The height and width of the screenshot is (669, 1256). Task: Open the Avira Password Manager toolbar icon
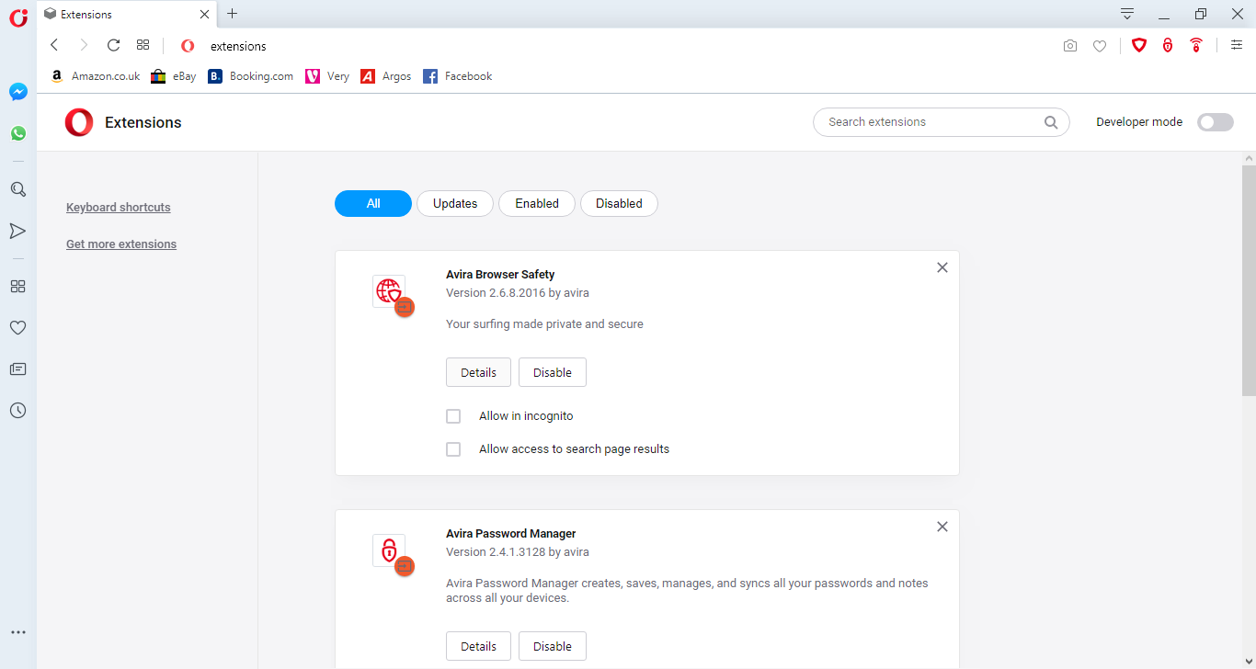pyautogui.click(x=1168, y=45)
